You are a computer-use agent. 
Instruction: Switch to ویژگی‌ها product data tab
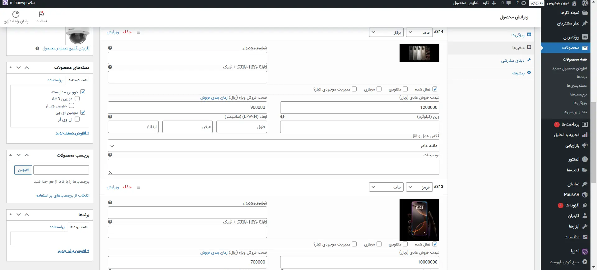coord(491,35)
